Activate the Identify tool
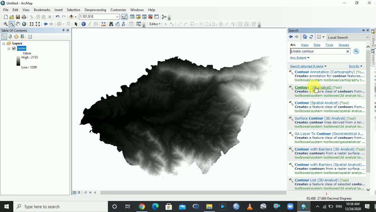The width and height of the screenshot is (376, 212). [x=83, y=24]
